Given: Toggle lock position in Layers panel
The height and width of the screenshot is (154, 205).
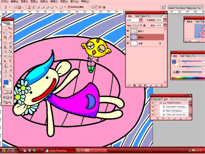Looking at the screenshot, I should (141, 25).
